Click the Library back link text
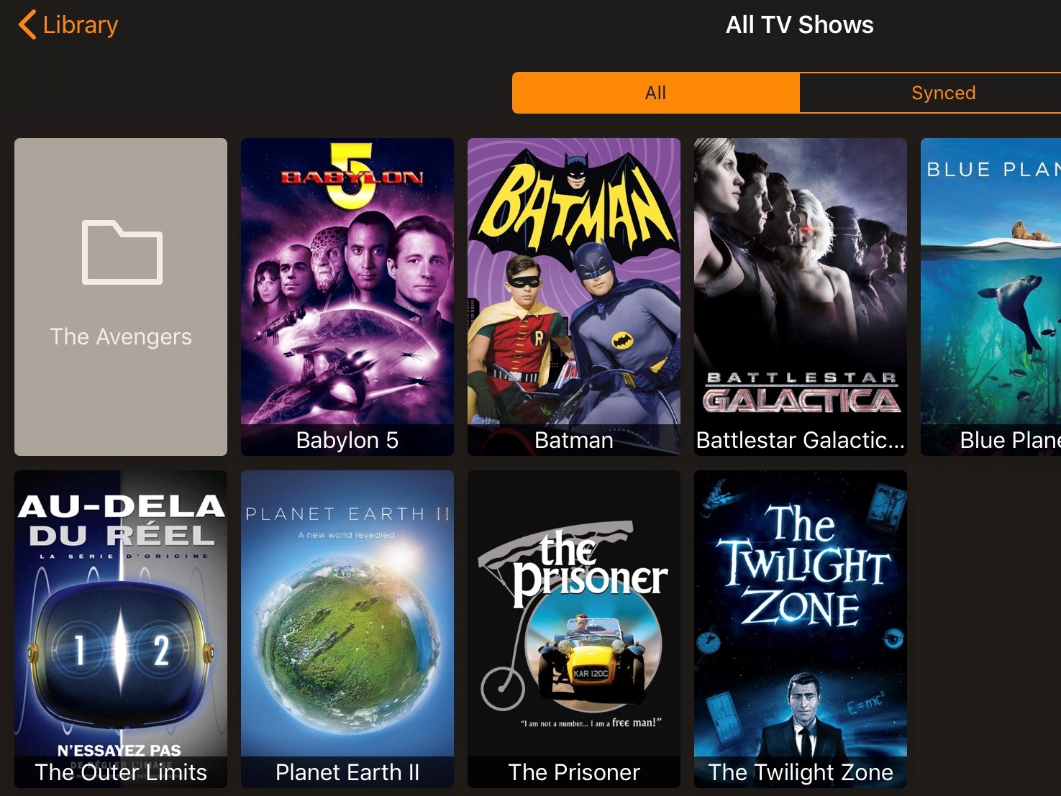Viewport: 1061px width, 796px height. pyautogui.click(x=81, y=25)
